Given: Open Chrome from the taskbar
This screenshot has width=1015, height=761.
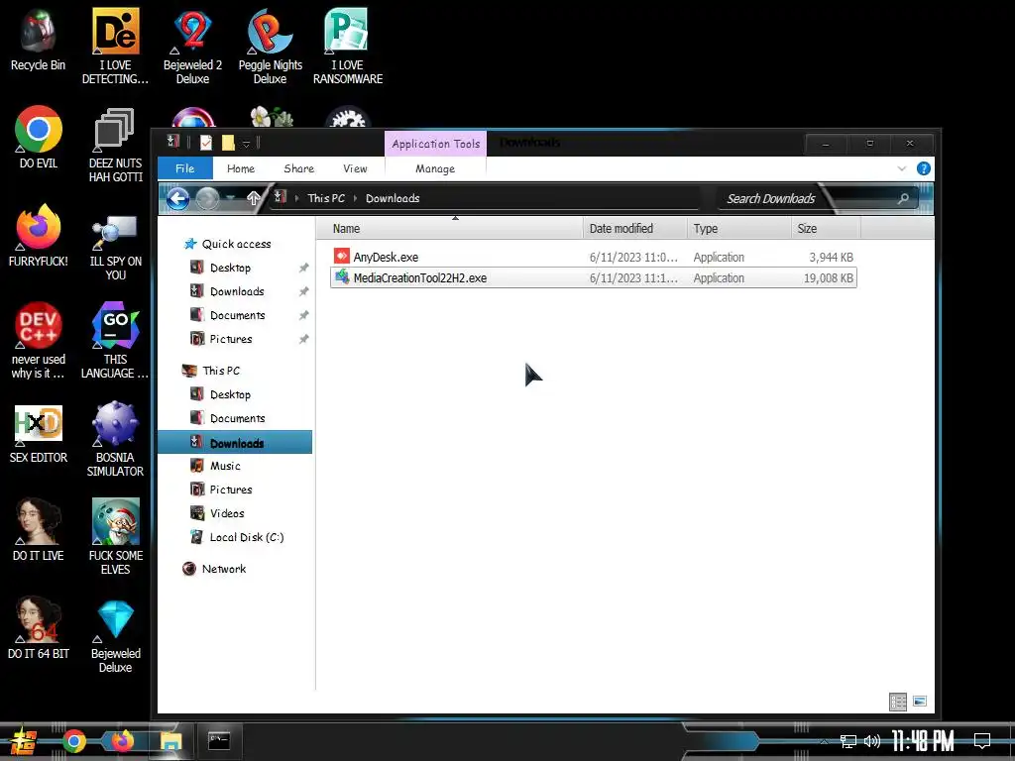Looking at the screenshot, I should 73,741.
